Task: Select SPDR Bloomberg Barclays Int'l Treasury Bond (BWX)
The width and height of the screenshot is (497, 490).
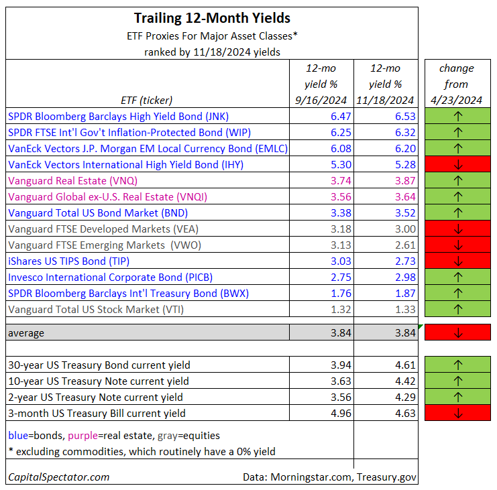Action: (x=128, y=294)
